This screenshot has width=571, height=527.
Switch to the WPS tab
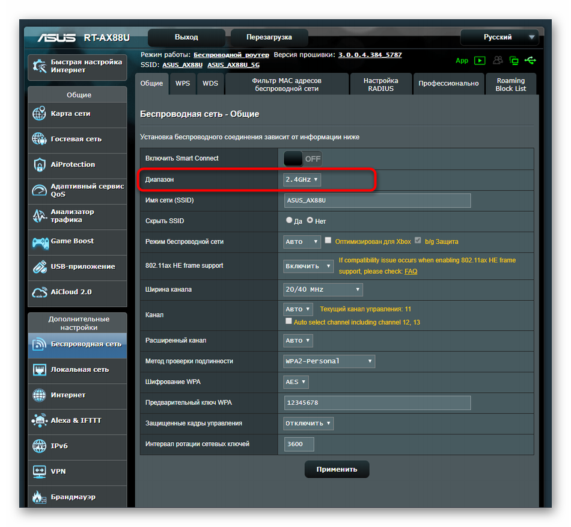click(183, 84)
